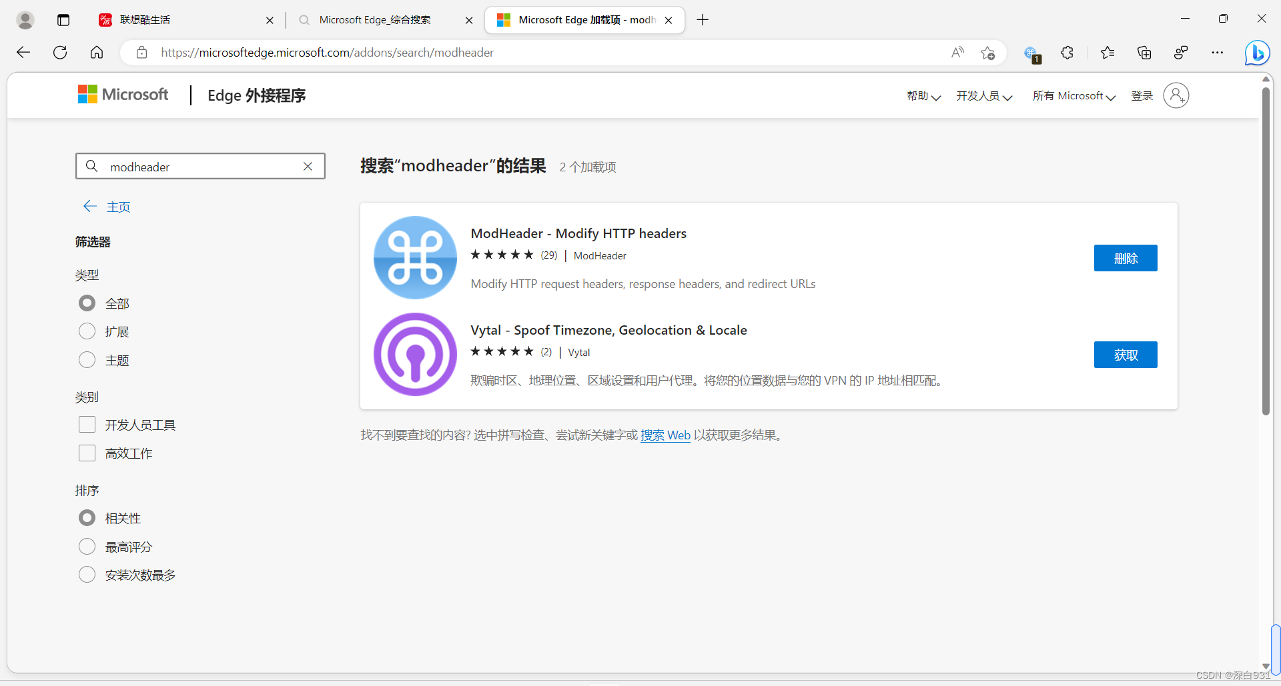The width and height of the screenshot is (1281, 686).
Task: Sort by 最高评分
Action: (87, 547)
